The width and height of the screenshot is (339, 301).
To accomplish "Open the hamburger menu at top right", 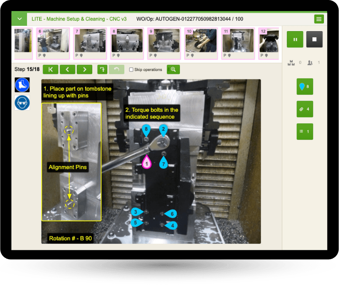I will point(319,19).
